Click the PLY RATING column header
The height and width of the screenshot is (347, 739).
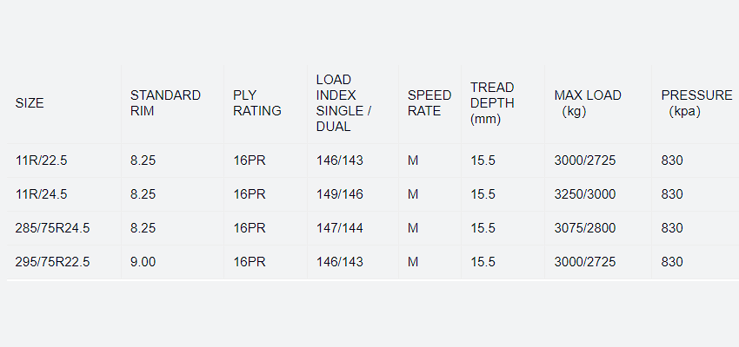click(257, 103)
